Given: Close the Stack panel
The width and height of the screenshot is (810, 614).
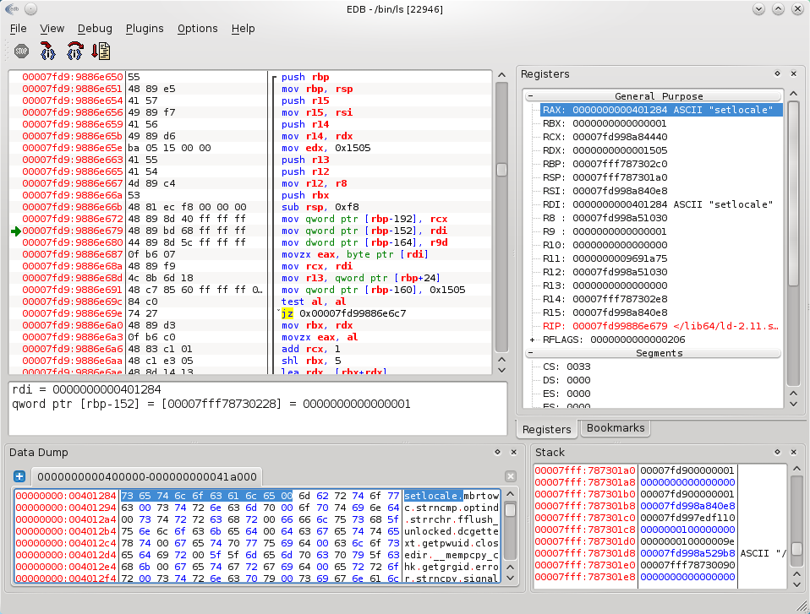Looking at the screenshot, I should 794,453.
